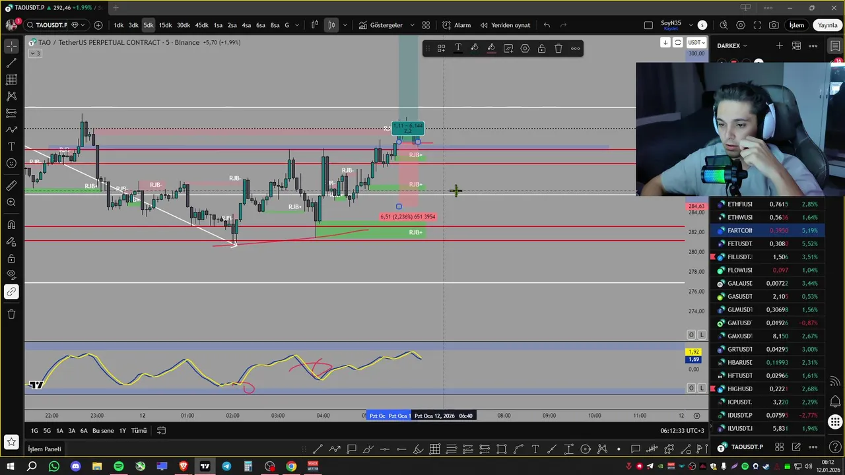Select the crosshair cursor tool
Image resolution: width=845 pixels, height=475 pixels.
click(11, 46)
